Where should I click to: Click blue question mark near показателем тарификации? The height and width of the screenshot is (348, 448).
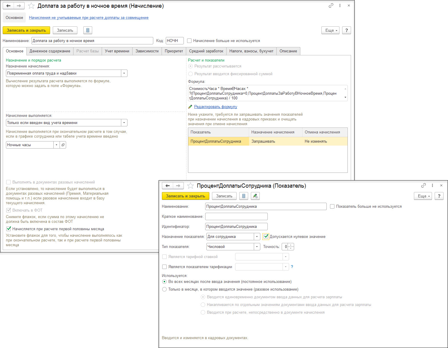292,267
